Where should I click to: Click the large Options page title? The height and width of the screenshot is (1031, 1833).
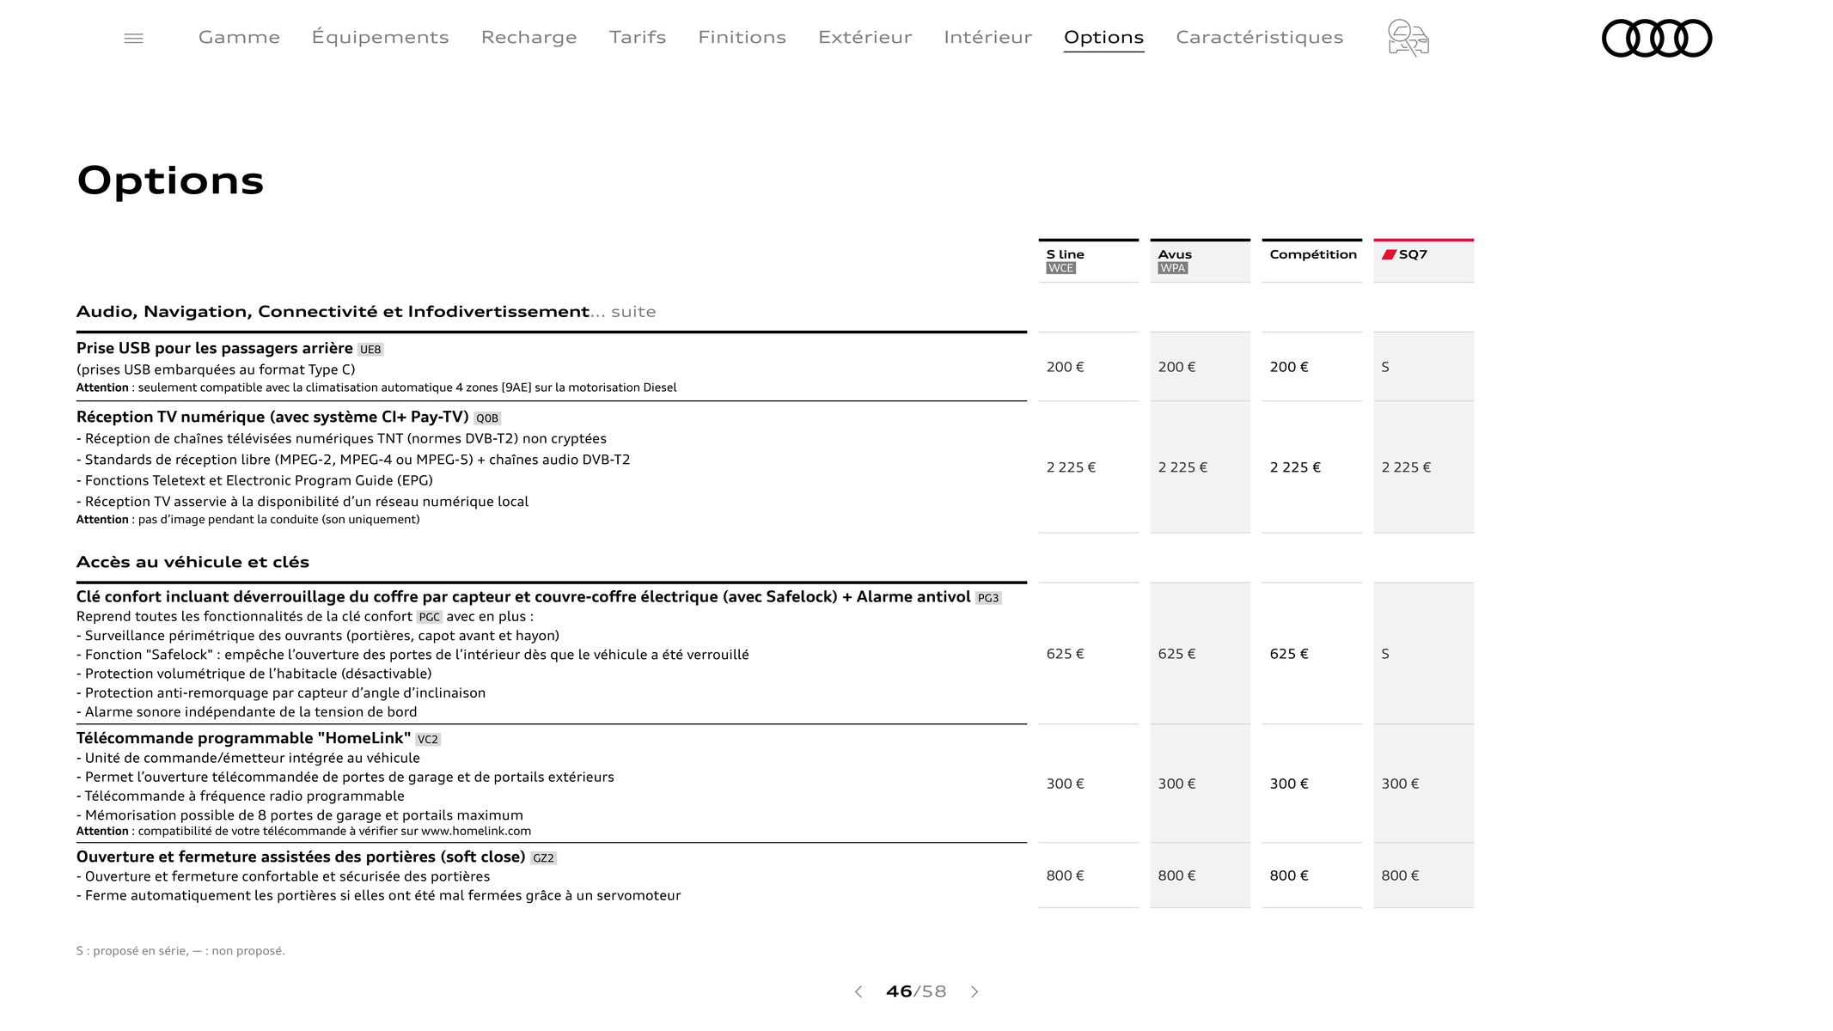(x=170, y=180)
